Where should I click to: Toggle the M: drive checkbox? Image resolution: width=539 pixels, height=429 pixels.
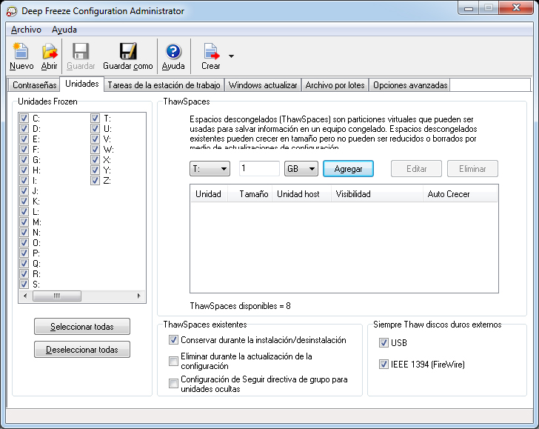click(x=24, y=222)
